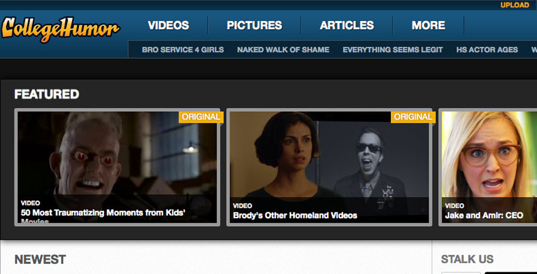The image size is (537, 274).
Task: Open HS Actor Ages link
Action: (487, 50)
